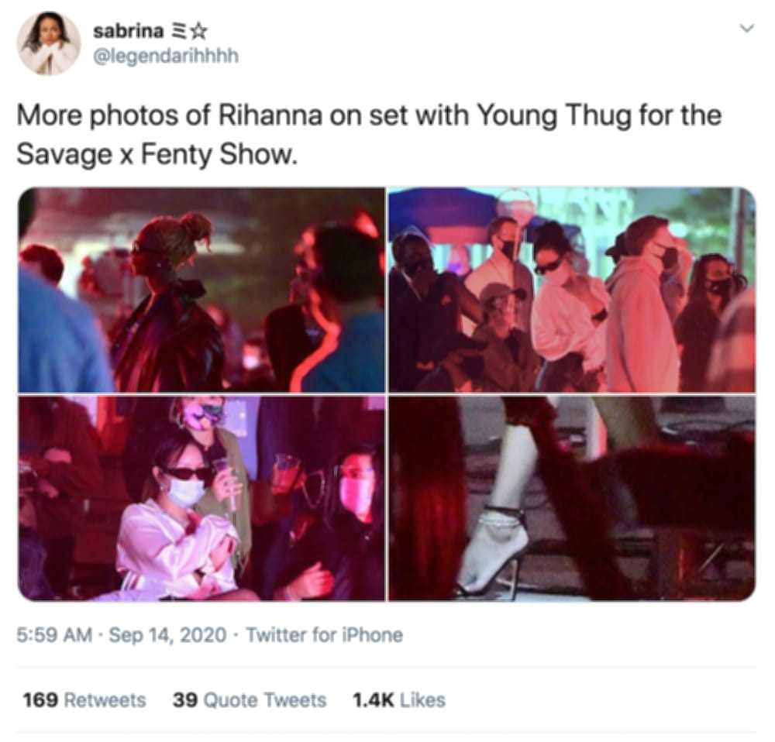The image size is (775, 742).
Task: Click the word Rihanna in the tweet
Action: tap(270, 115)
